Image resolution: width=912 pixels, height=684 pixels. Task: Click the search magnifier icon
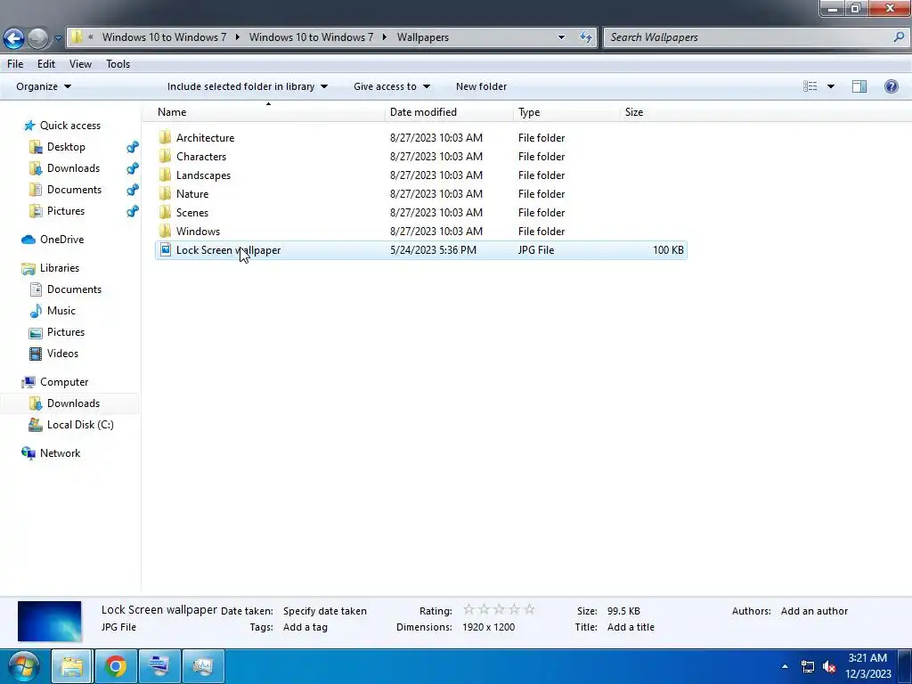tap(899, 37)
